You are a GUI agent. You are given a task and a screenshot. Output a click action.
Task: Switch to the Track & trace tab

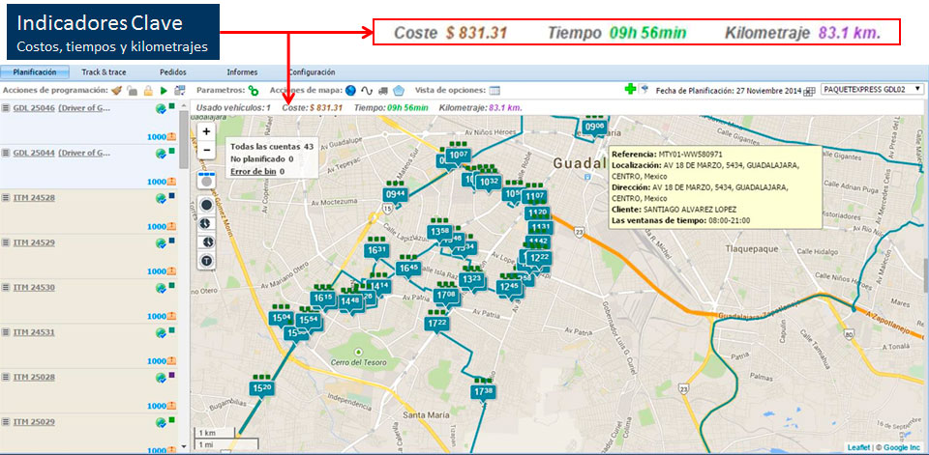click(x=104, y=72)
